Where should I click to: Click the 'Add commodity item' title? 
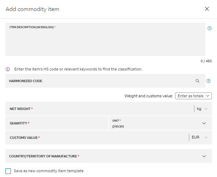pos(32,9)
